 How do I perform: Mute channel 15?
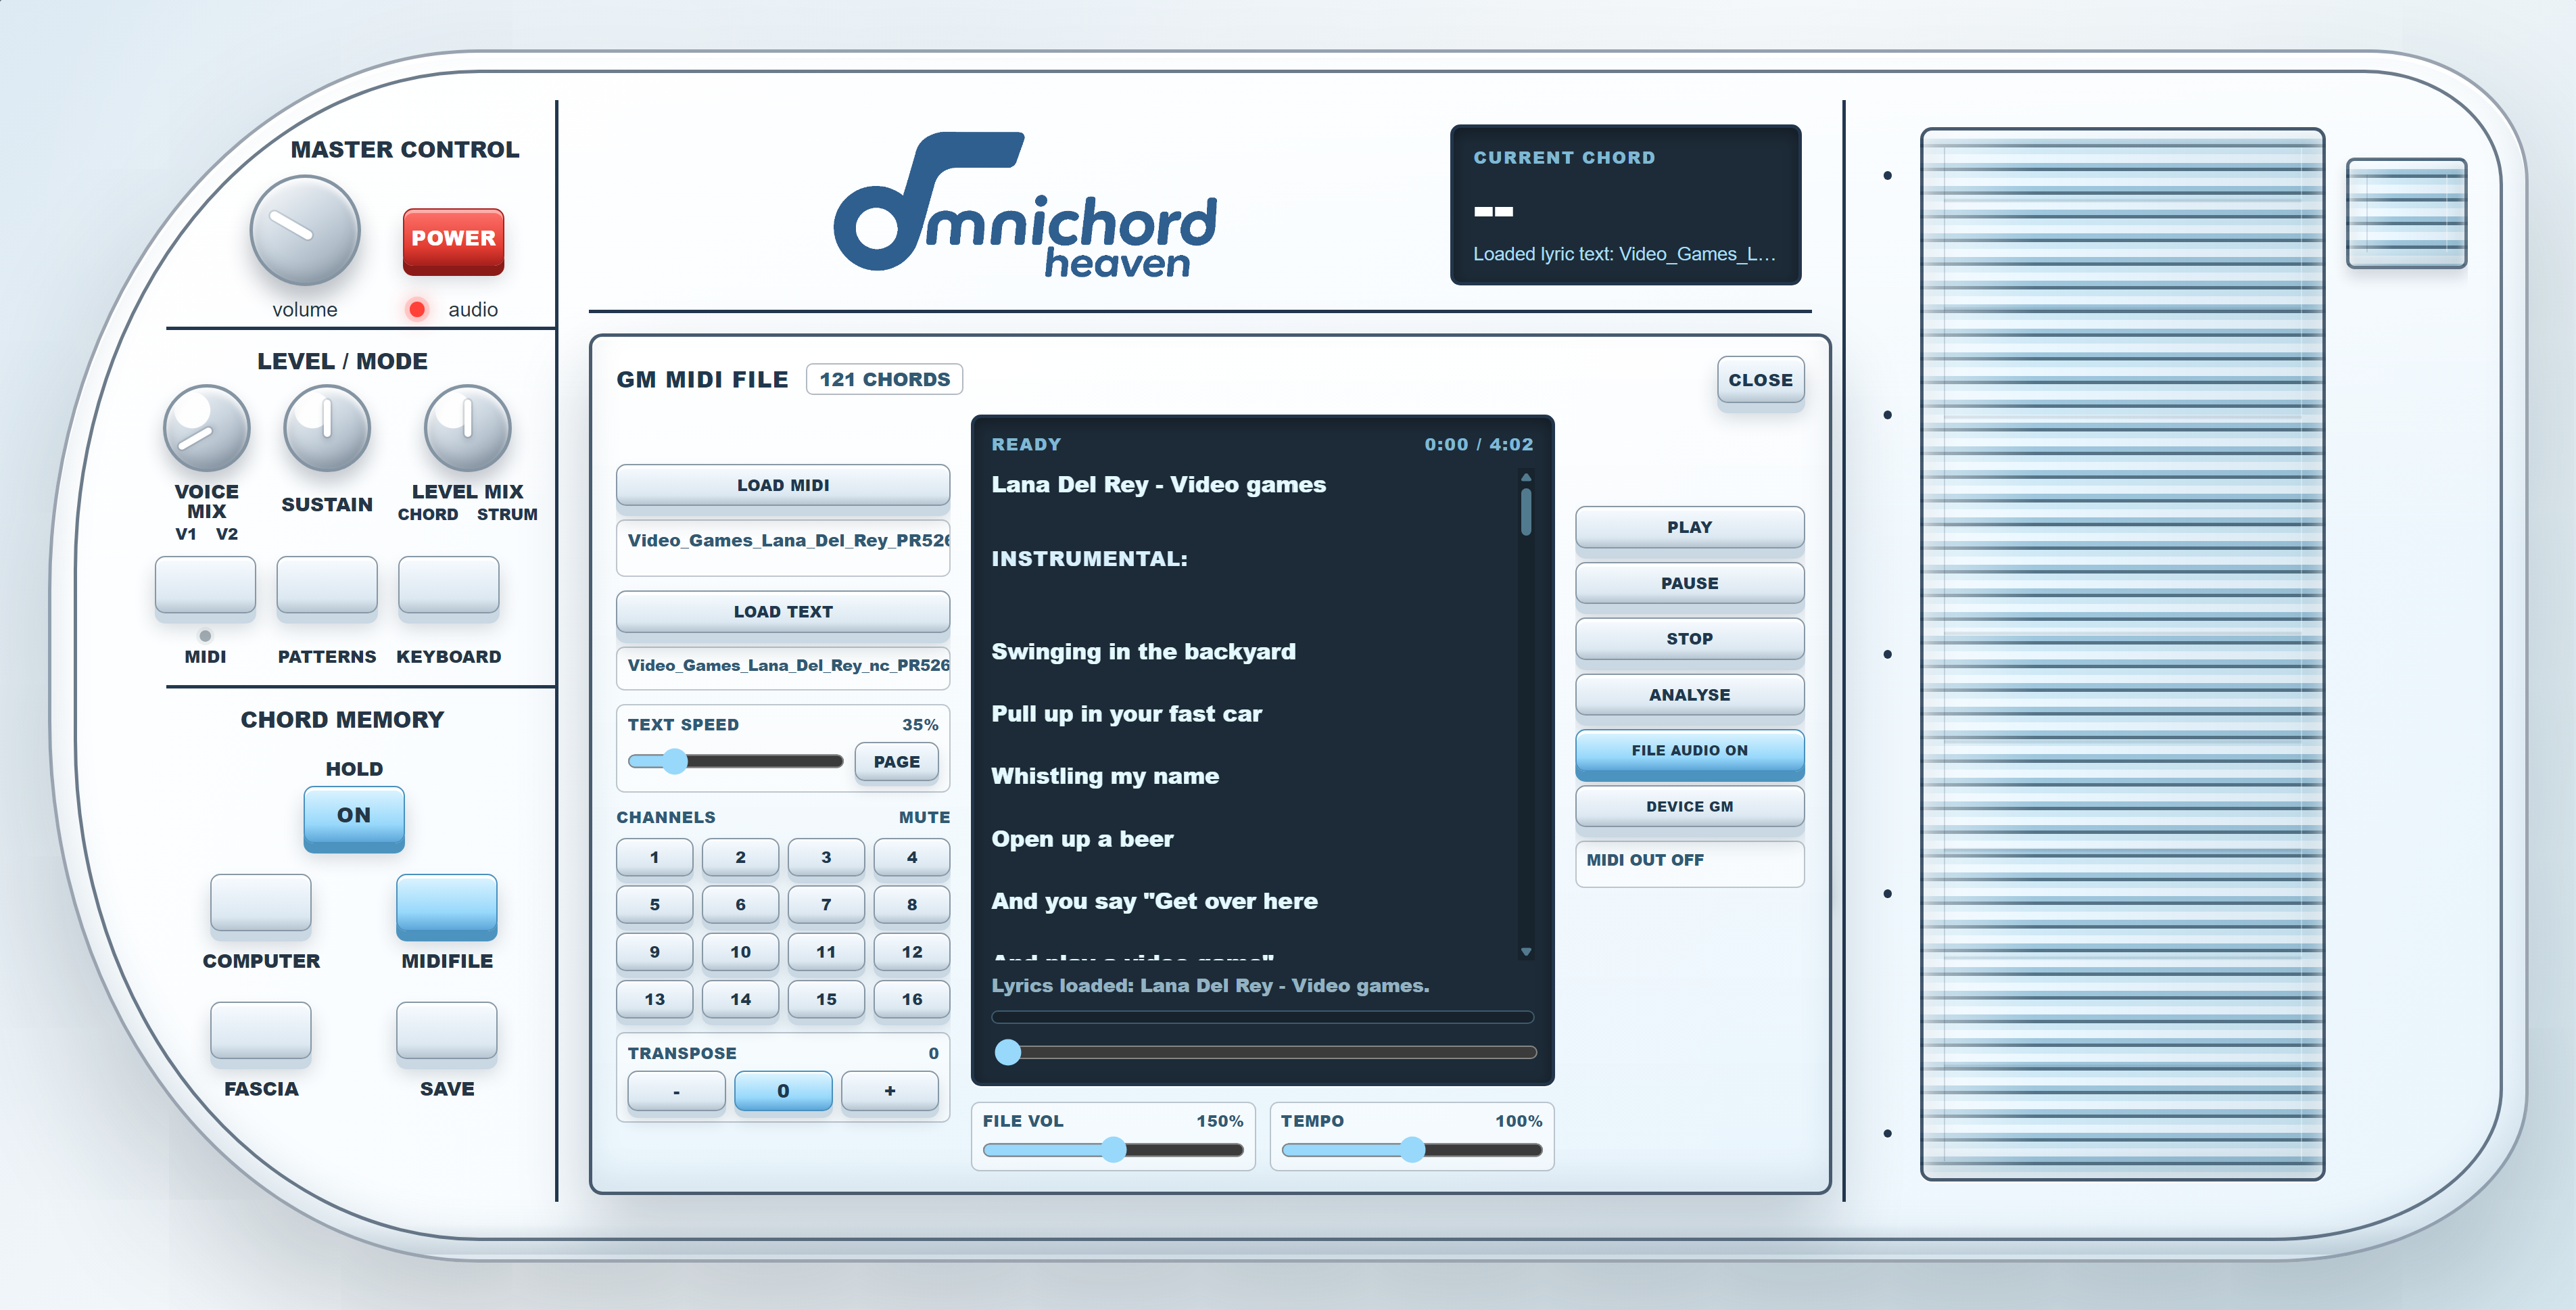click(x=826, y=999)
